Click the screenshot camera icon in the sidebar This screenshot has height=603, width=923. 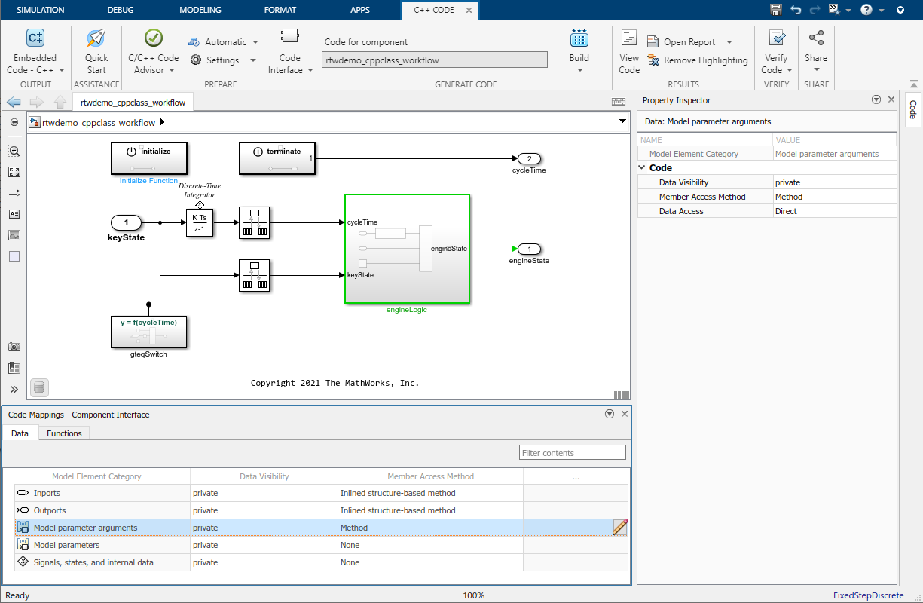coord(14,347)
